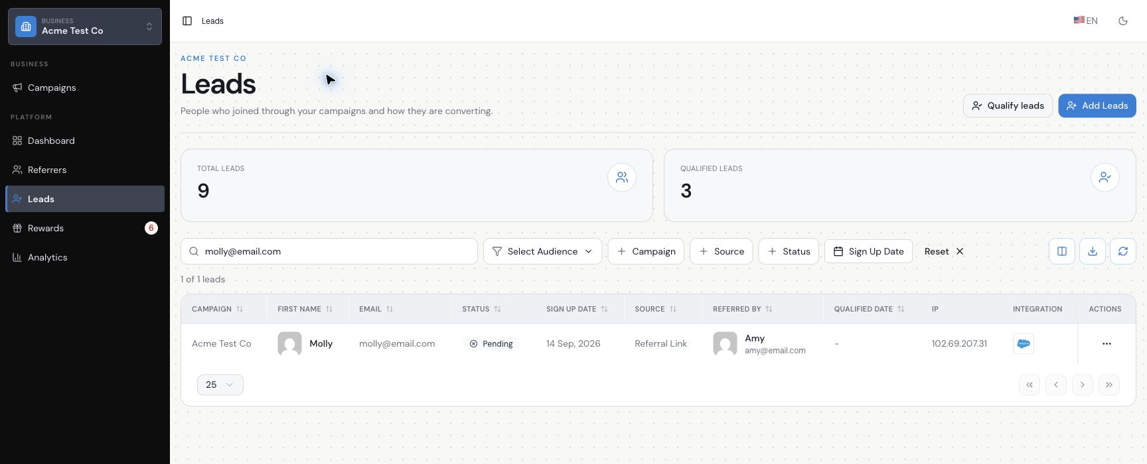1147x464 pixels.
Task: Click the Leads breadcrumb label
Action: [x=212, y=21]
